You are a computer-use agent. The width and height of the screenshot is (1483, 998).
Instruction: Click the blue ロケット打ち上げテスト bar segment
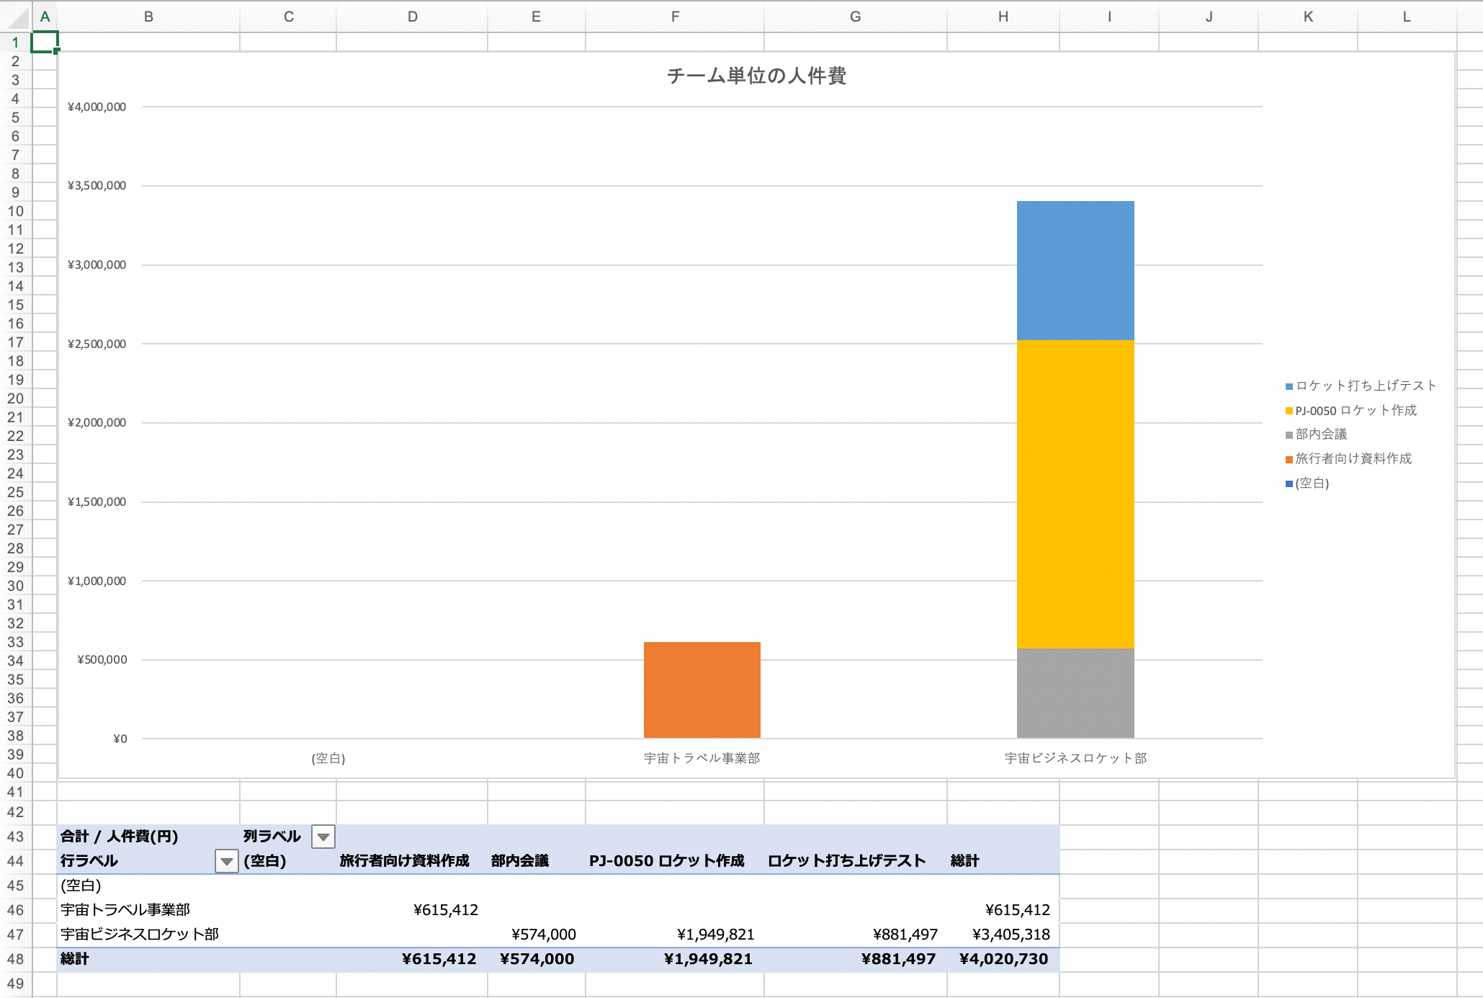[x=1075, y=270]
